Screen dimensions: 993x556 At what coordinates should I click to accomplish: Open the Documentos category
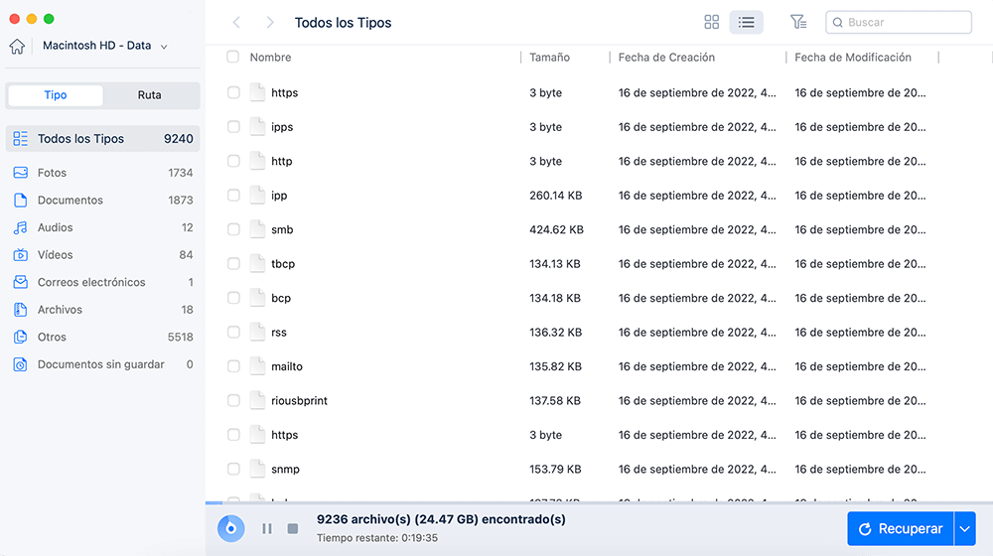pyautogui.click(x=102, y=201)
